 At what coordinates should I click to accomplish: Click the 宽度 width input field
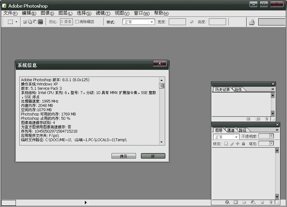(177, 22)
